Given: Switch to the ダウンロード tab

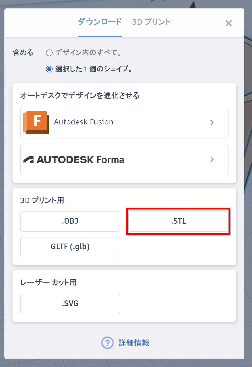Looking at the screenshot, I should coord(100,22).
